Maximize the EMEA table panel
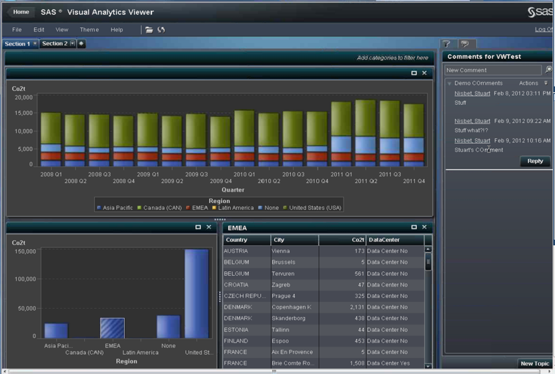 [414, 227]
